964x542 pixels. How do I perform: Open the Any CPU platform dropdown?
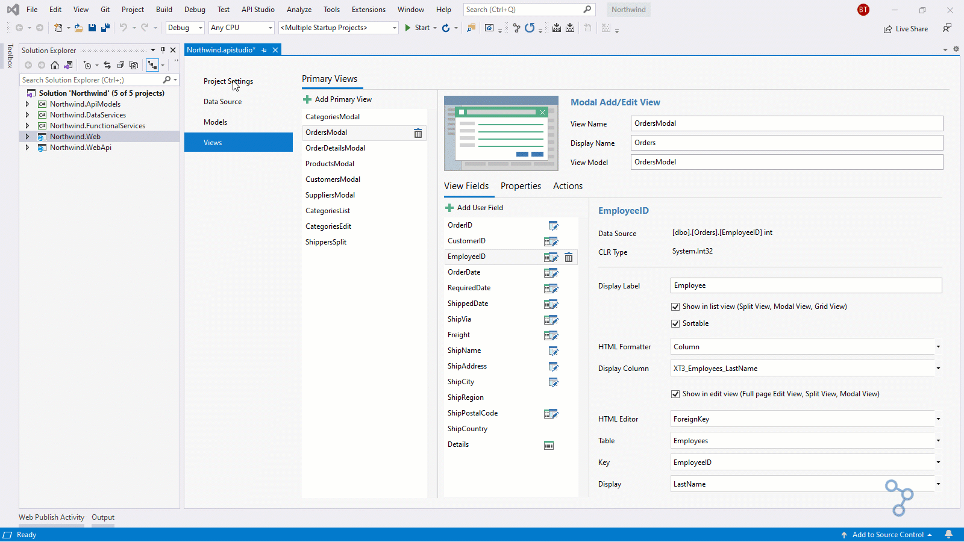tap(269, 28)
